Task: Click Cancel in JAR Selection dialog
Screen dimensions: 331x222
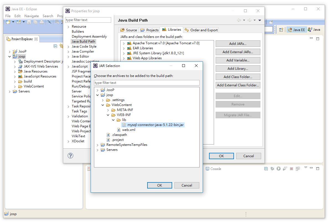Action: [x=187, y=185]
